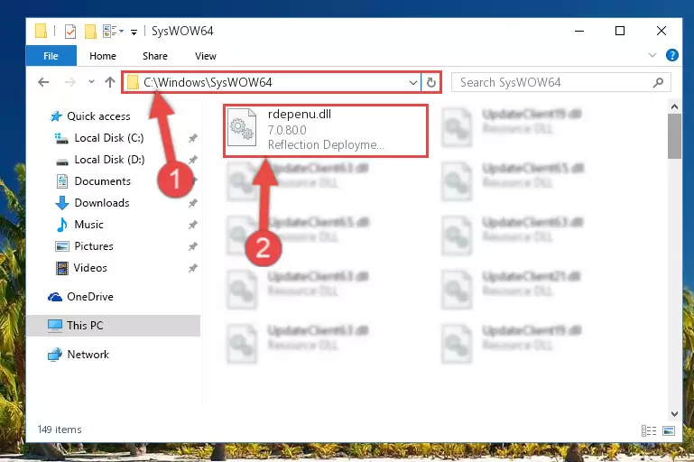Open Customize Quick Access Toolbar dropdown

tap(134, 32)
